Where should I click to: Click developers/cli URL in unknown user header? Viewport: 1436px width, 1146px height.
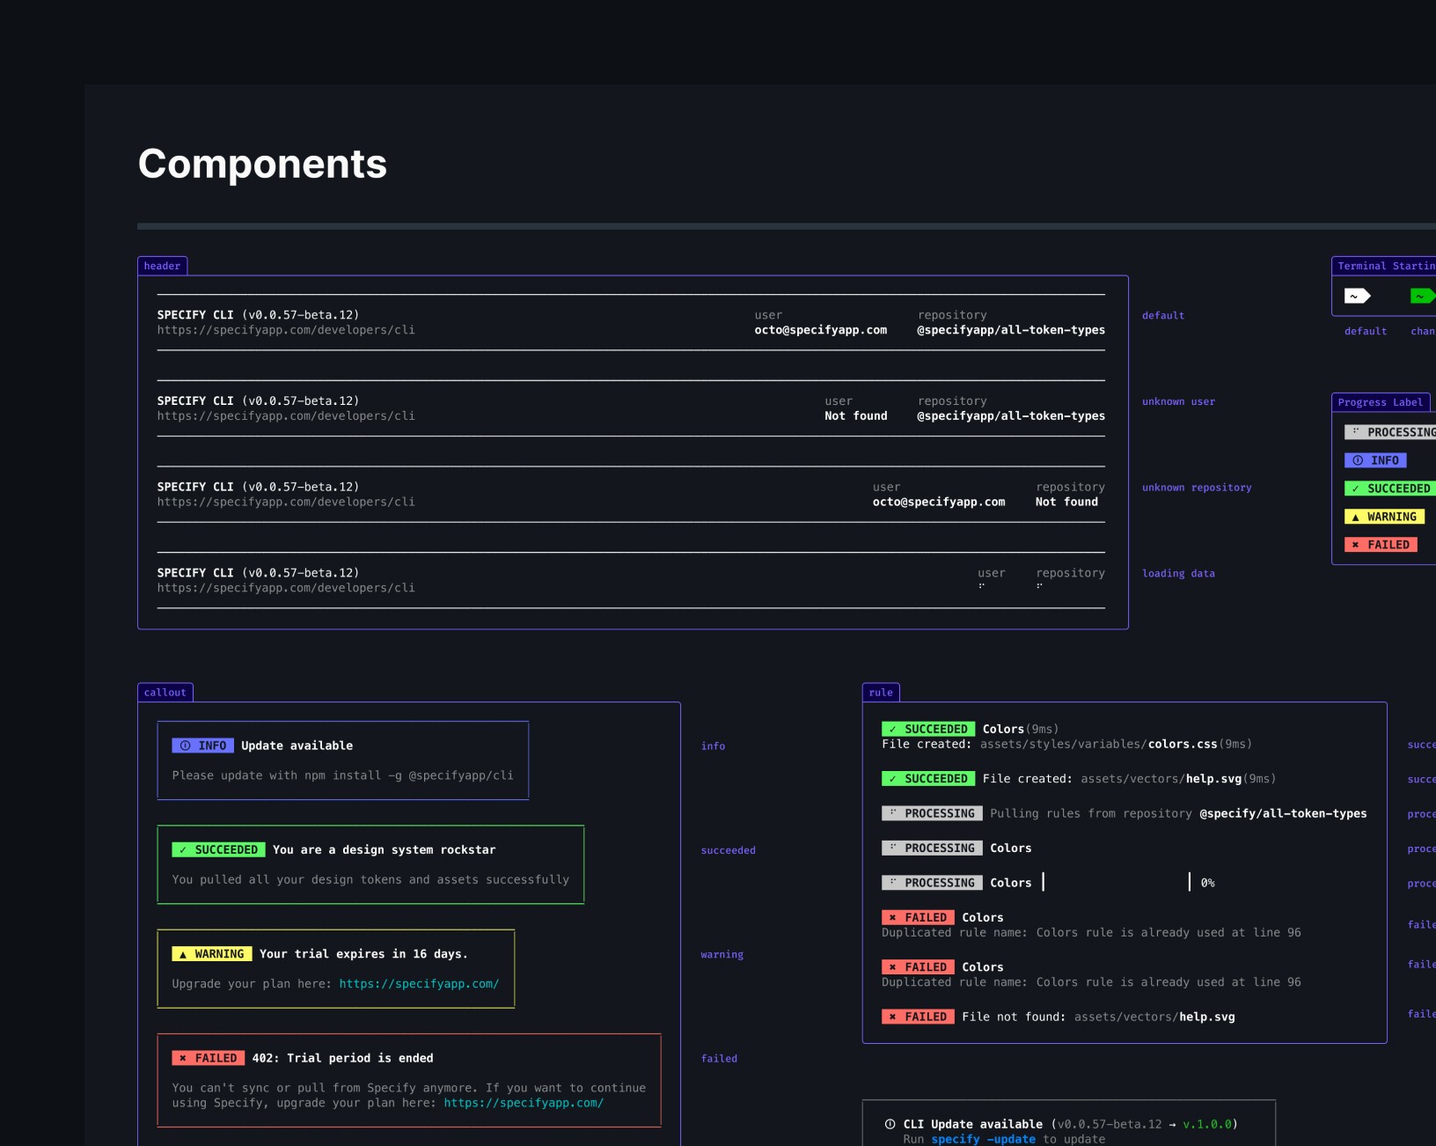286,416
